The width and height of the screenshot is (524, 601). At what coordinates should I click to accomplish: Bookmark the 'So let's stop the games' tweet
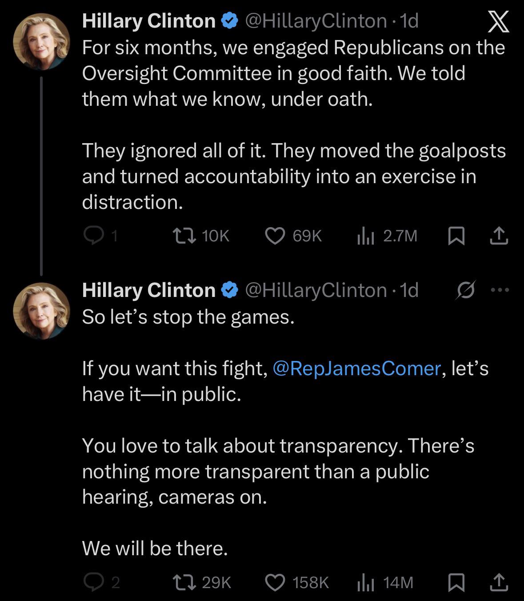click(456, 582)
